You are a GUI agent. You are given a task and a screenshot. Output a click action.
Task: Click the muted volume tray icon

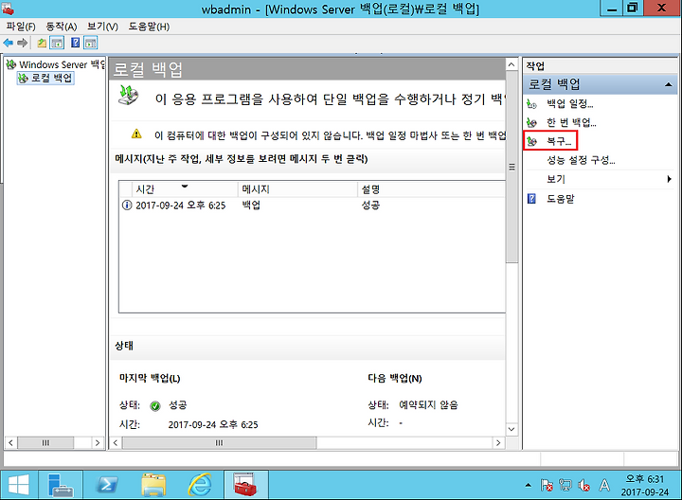(x=584, y=485)
